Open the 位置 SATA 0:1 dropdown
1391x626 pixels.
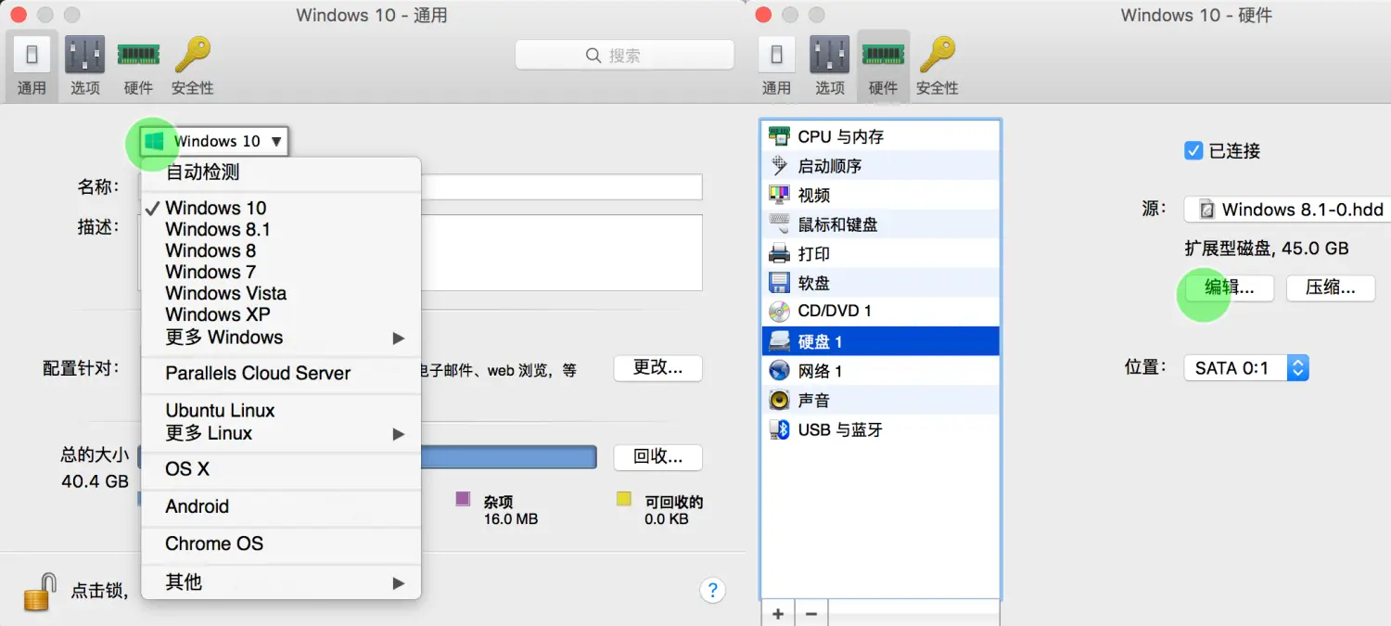[x=1245, y=368]
